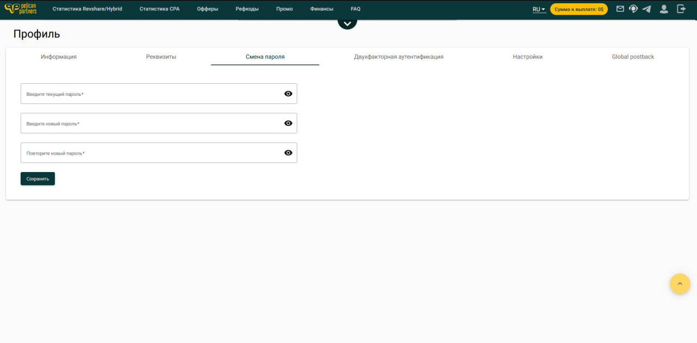Click the Сумма к выплате button
697x343 pixels.
(578, 9)
